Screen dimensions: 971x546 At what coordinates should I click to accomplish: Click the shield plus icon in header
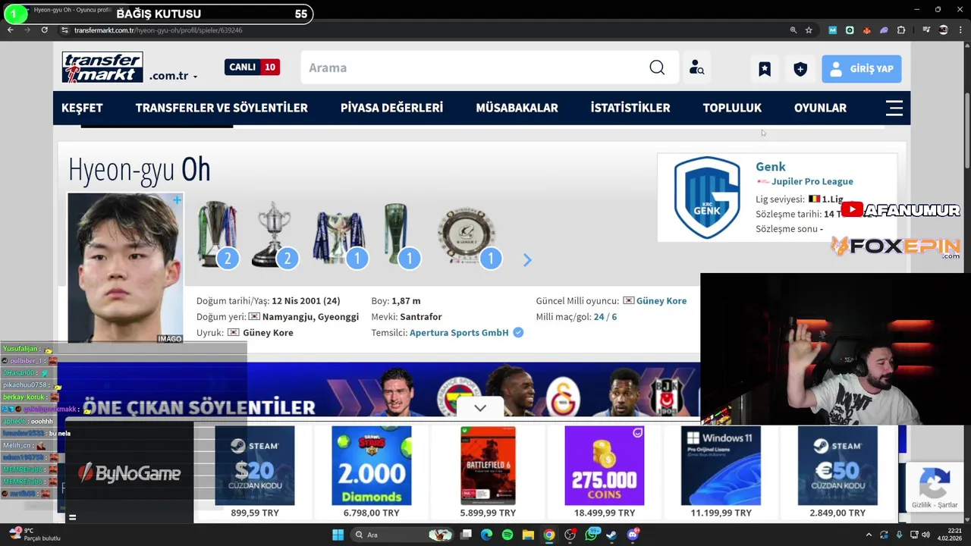coord(800,69)
